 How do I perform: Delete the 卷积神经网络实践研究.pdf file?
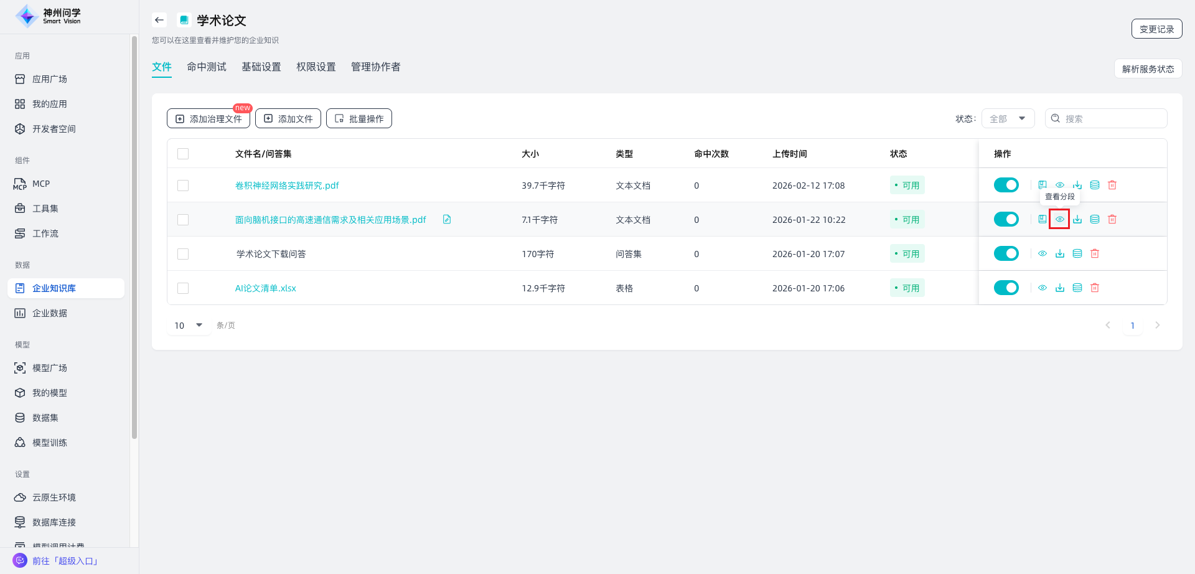point(1112,185)
